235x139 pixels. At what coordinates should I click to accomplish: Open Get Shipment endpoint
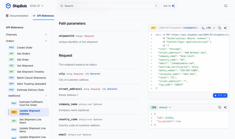(28, 66)
